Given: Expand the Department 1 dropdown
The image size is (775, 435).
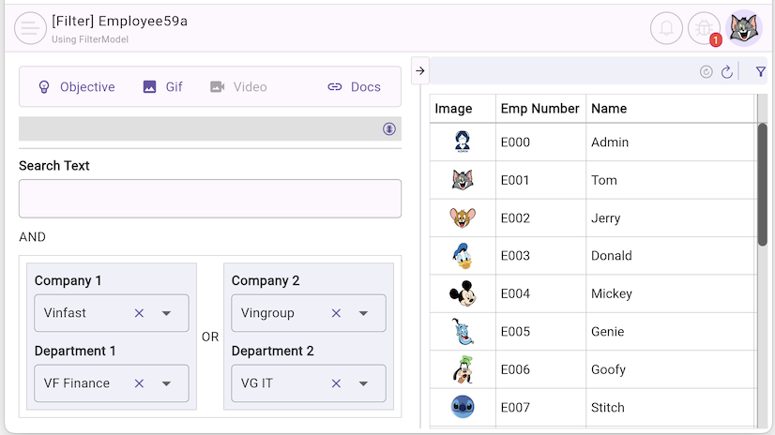Looking at the screenshot, I should click(167, 383).
